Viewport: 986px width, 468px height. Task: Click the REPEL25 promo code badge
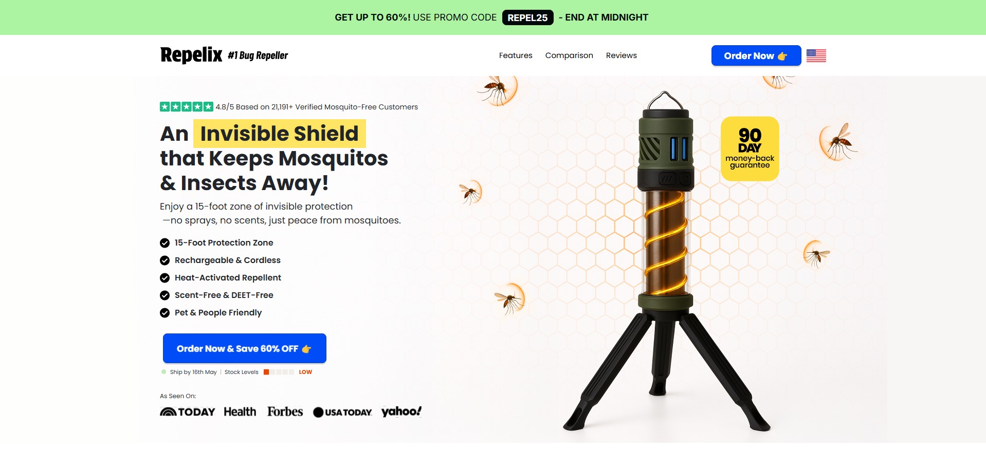tap(527, 17)
